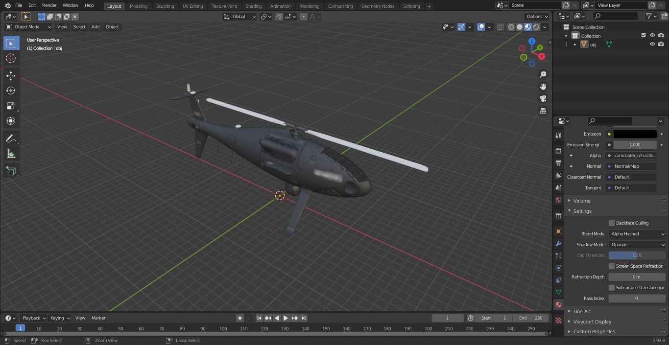This screenshot has height=345, width=669.
Task: Disable obj object in renders
Action: (x=661, y=45)
